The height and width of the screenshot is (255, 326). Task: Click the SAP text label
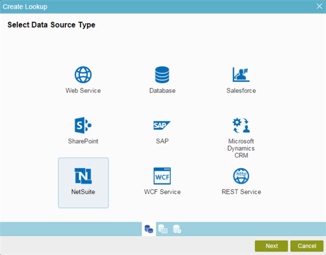coord(162,141)
